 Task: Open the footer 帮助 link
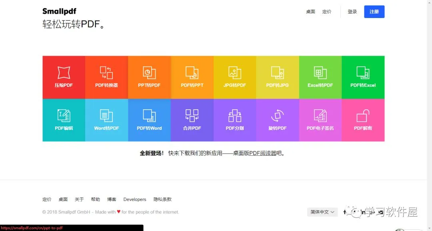95,199
